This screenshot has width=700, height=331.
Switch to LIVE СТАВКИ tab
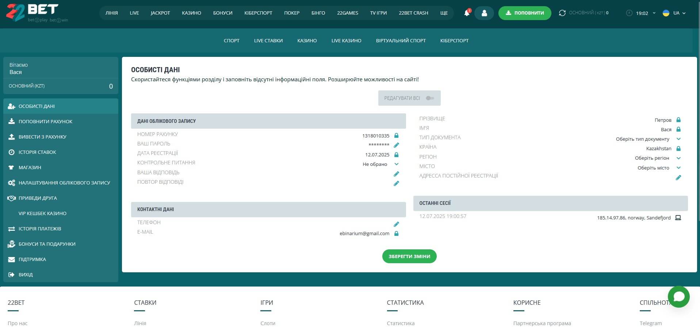268,40
